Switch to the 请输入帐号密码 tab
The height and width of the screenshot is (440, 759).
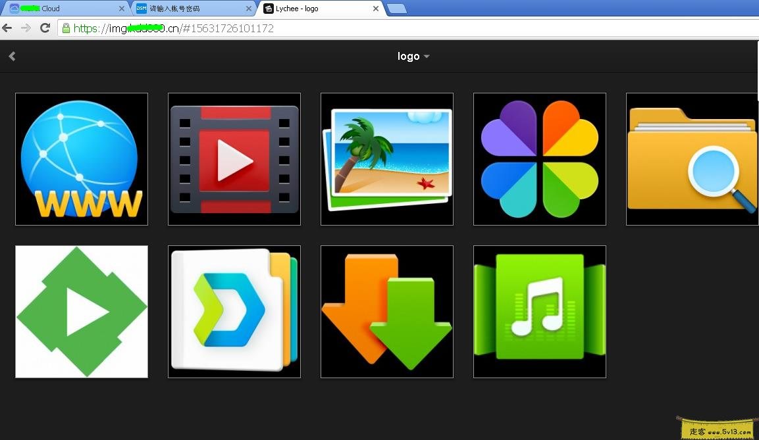[x=188, y=9]
